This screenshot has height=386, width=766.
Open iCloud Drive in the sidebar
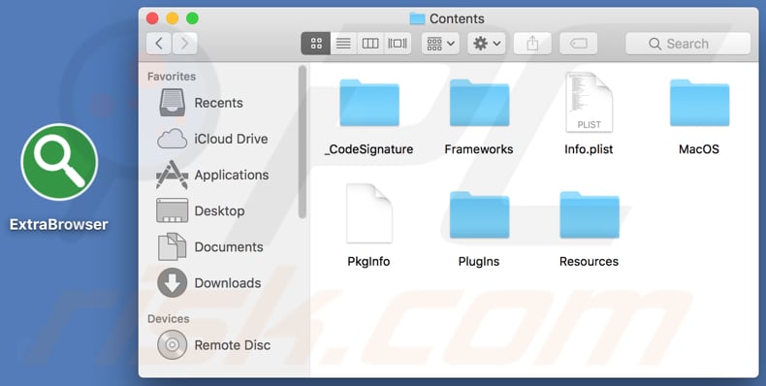[x=231, y=139]
